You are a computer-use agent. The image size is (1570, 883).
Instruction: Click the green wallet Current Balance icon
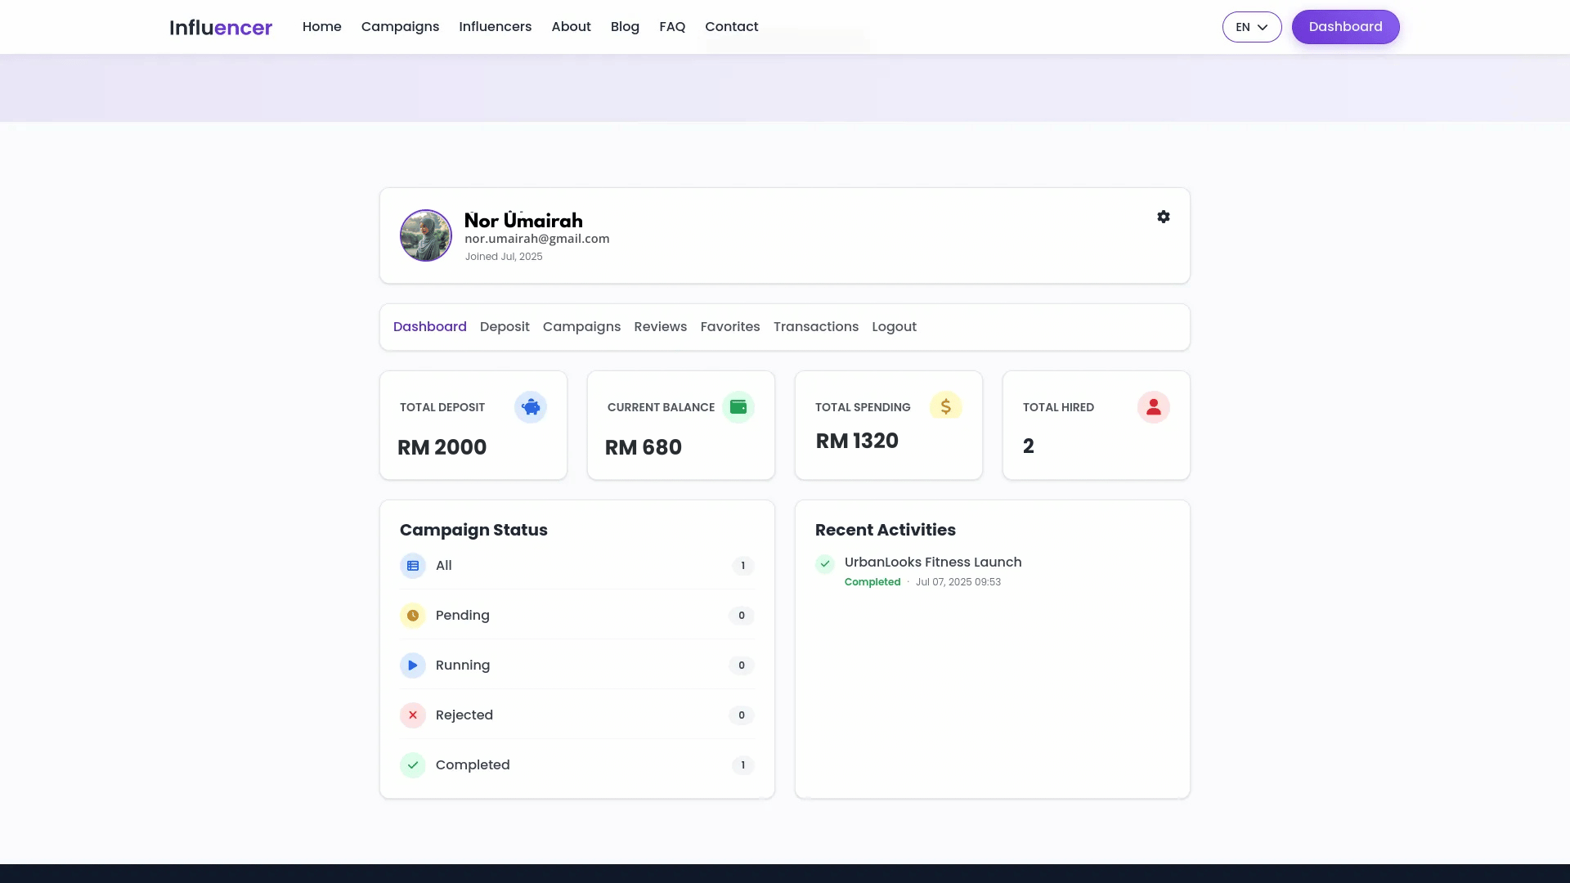[x=738, y=407]
